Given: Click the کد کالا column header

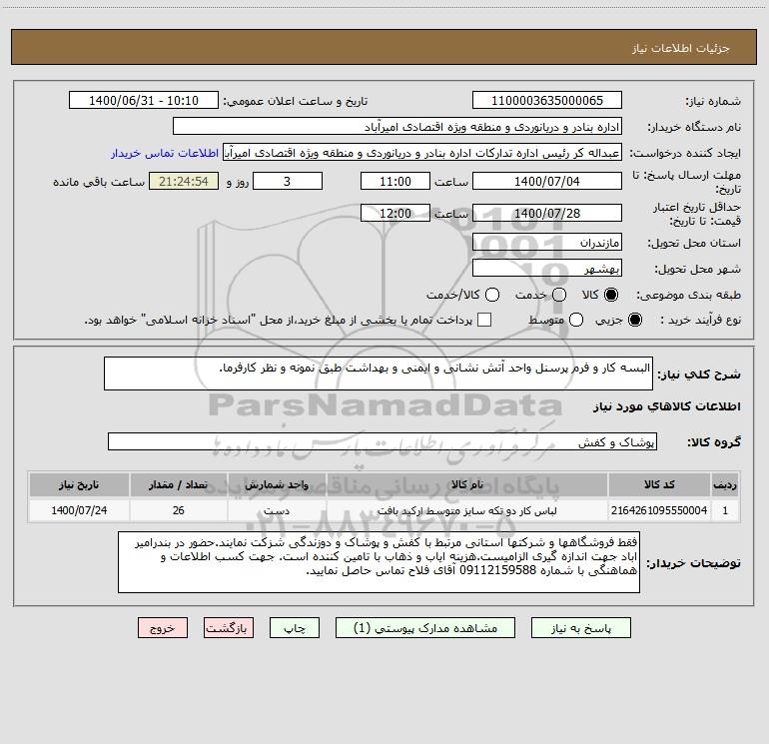Looking at the screenshot, I should pyautogui.click(x=659, y=484).
